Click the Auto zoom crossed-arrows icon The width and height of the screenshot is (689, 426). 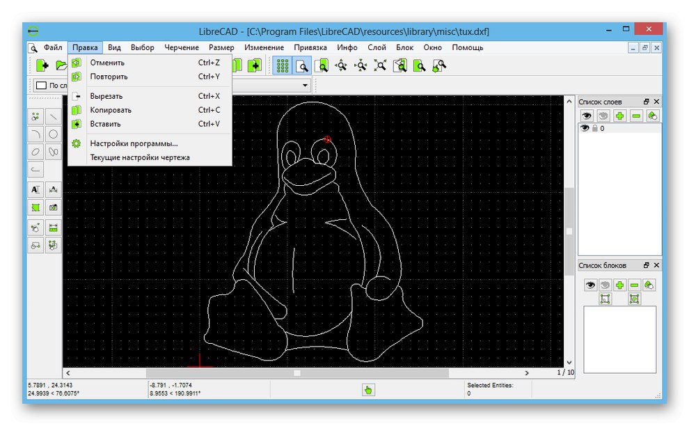[380, 66]
